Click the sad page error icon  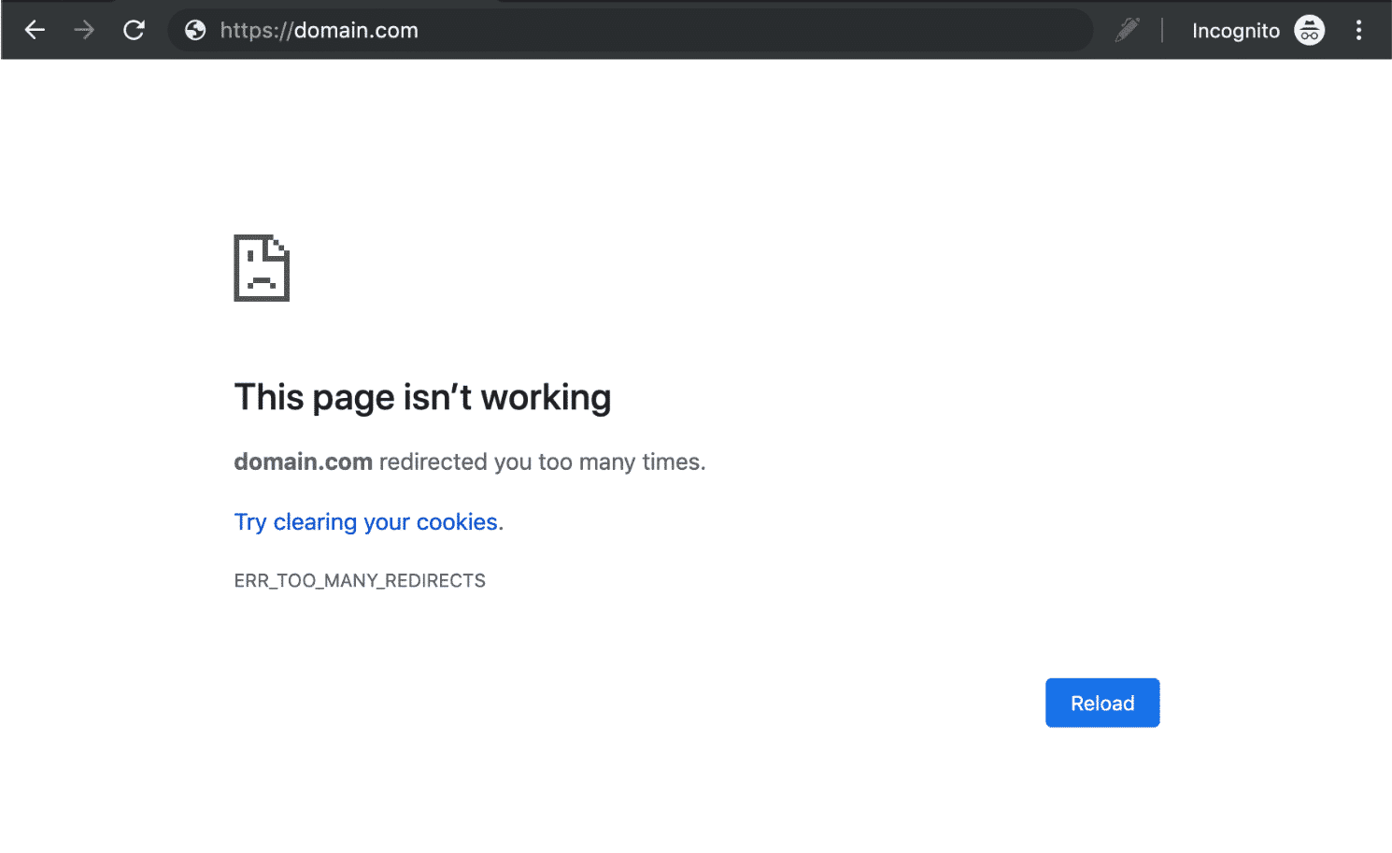coord(262,267)
